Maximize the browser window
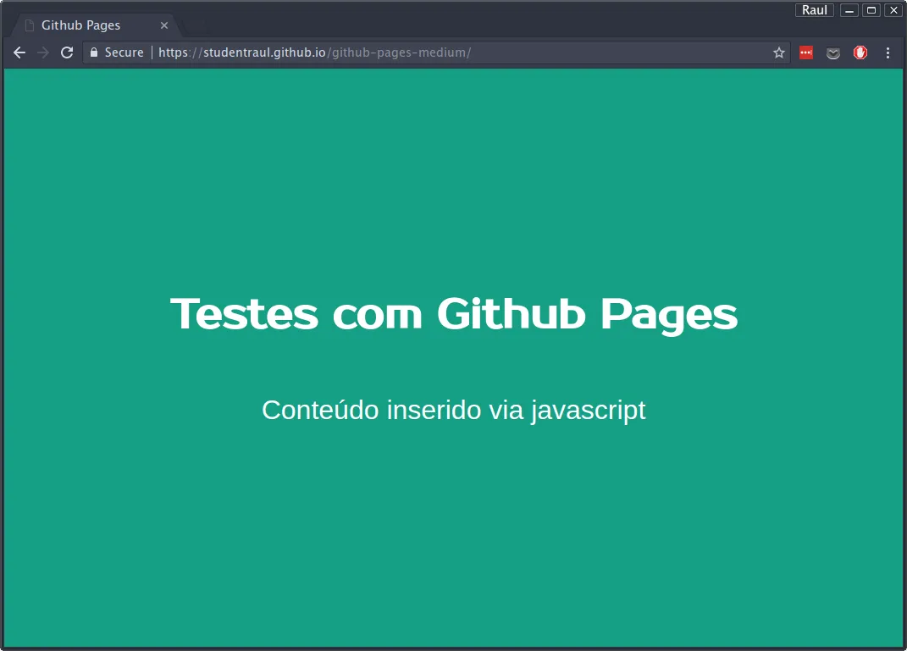This screenshot has width=907, height=651. (871, 10)
